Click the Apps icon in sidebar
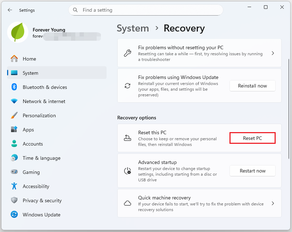Viewport: 292px width, 232px height. (x=14, y=130)
